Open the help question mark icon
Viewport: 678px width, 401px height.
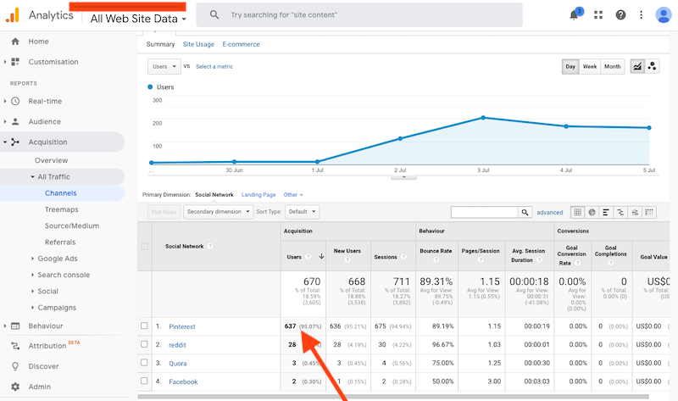(620, 15)
